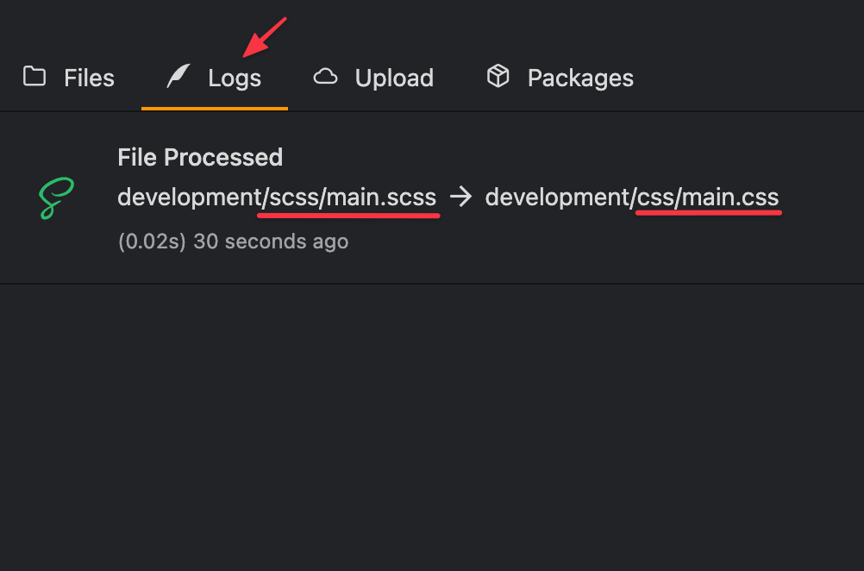Click the red underline beneath css/main.css
The image size is (864, 571).
coord(709,213)
